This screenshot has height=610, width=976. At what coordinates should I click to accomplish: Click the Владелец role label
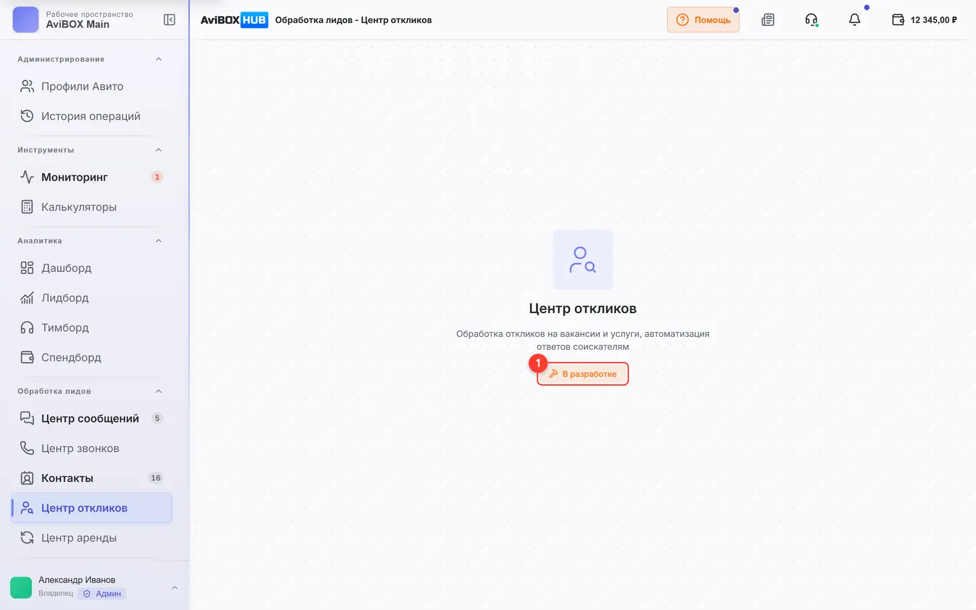click(x=56, y=594)
